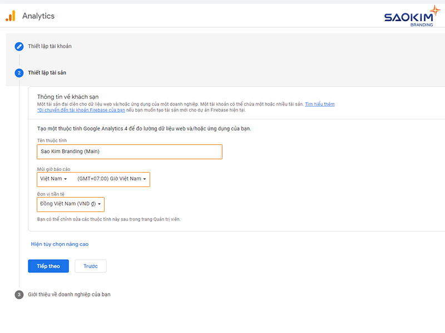Show advanced options via 'Hiện tùy chọn nâng cao'
Viewport: 445px width, 333px height.
[x=59, y=243]
